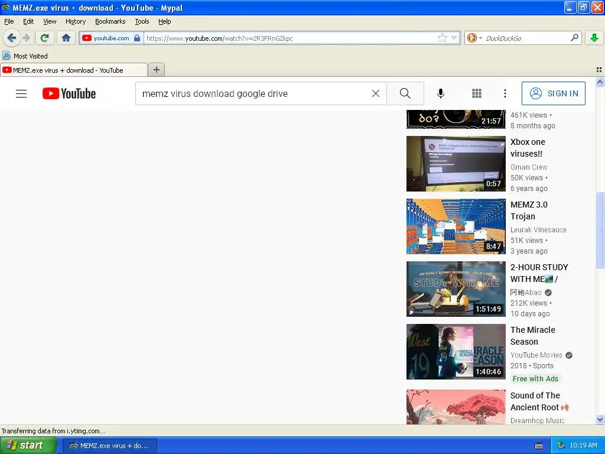Image resolution: width=605 pixels, height=454 pixels.
Task: Open the Most Visited bookmarks folder
Action: click(25, 56)
